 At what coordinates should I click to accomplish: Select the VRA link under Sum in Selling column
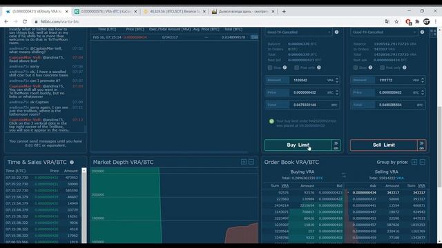[421, 185]
